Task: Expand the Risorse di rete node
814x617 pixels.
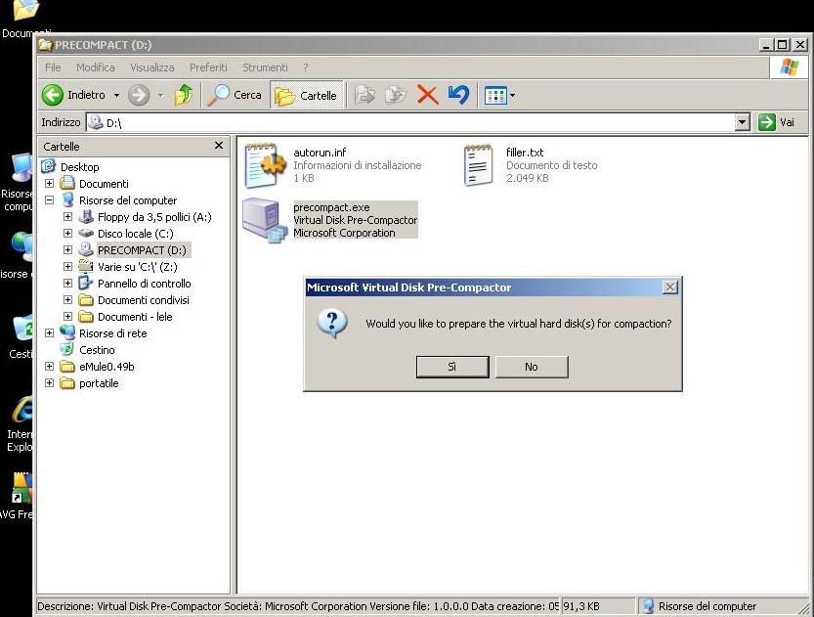Action: click(49, 332)
